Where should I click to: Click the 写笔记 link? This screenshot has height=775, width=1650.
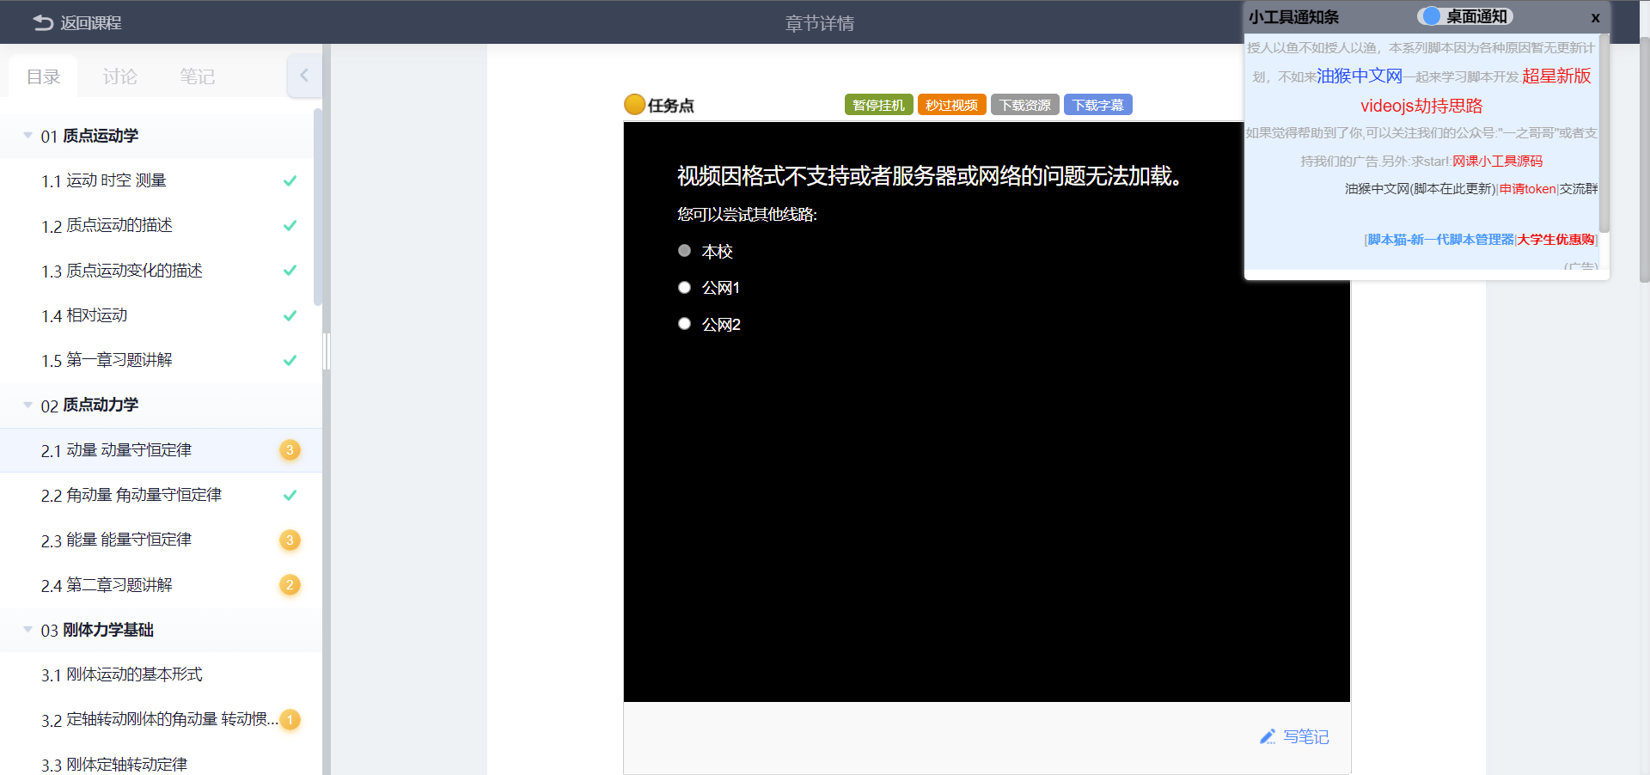[x=1305, y=737]
